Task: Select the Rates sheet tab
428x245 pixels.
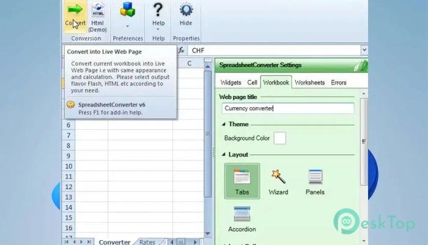Action: coord(147,242)
